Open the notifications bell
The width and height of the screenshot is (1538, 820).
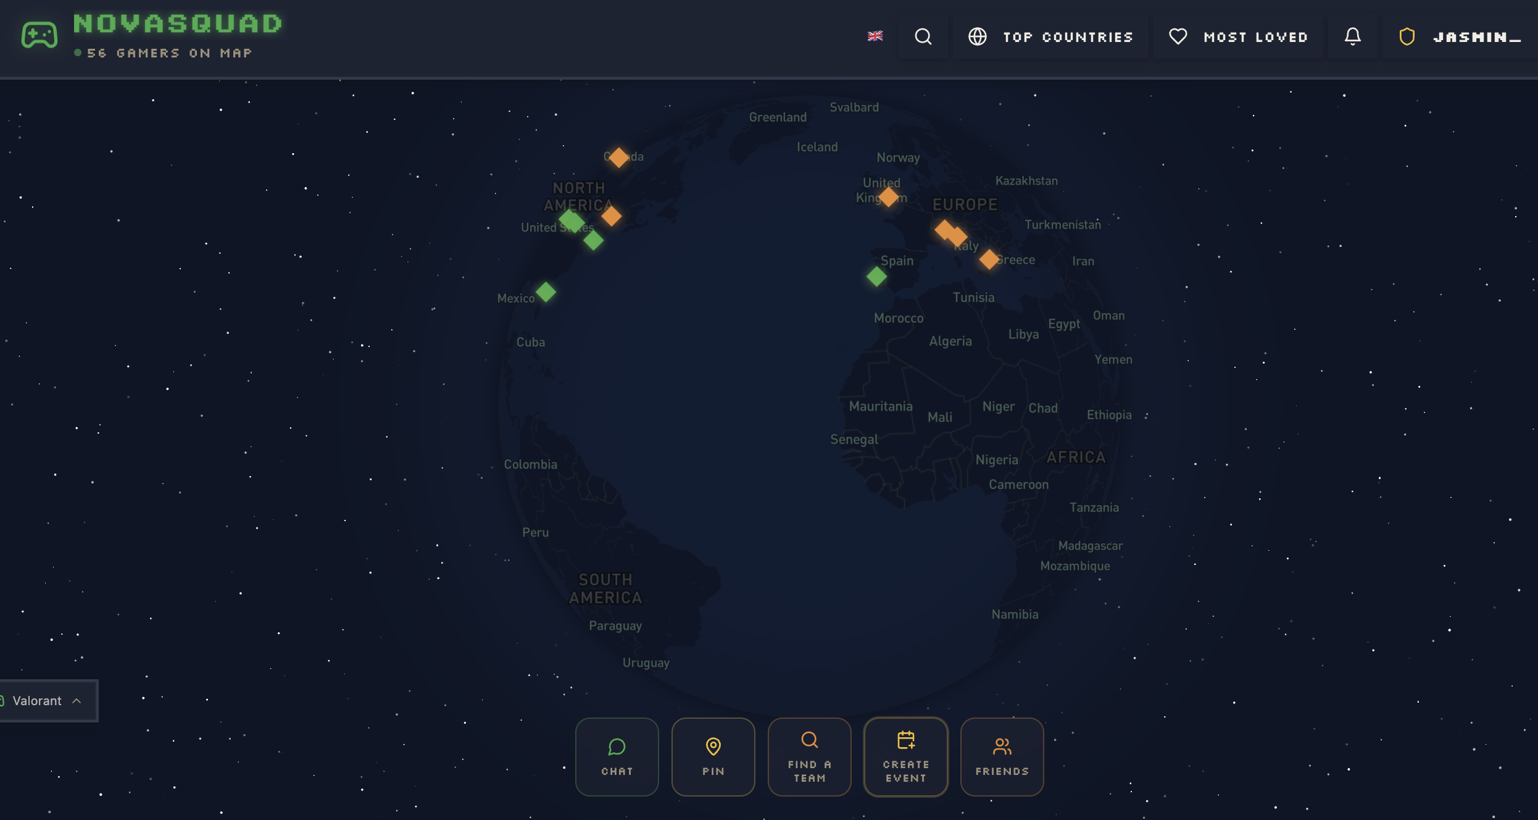pyautogui.click(x=1352, y=36)
